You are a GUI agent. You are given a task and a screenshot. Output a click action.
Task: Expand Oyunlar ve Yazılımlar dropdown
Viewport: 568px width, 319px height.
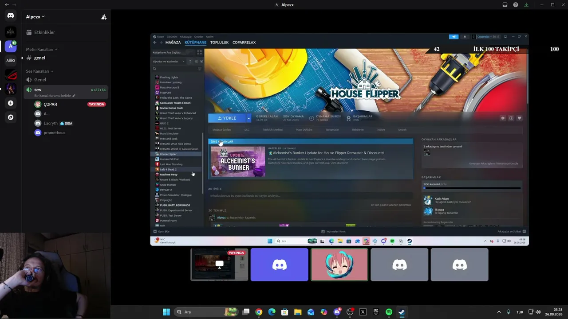click(x=169, y=62)
